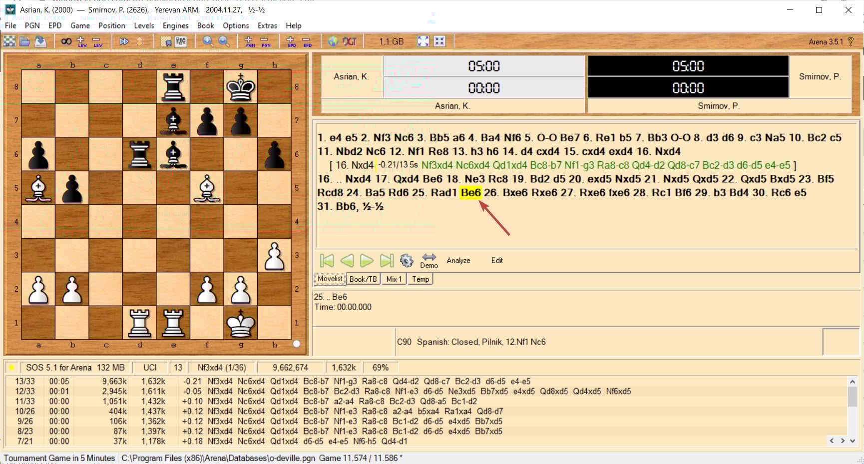
Task: Select the highlighted move Be6 in the notation
Action: point(470,192)
